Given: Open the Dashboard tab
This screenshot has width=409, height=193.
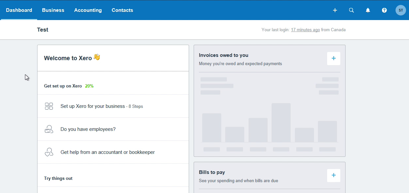Looking at the screenshot, I should (x=19, y=10).
